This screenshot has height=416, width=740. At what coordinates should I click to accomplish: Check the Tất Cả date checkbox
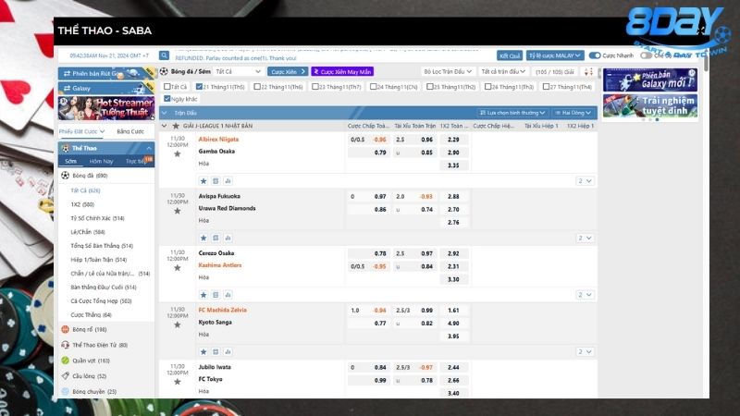point(167,87)
